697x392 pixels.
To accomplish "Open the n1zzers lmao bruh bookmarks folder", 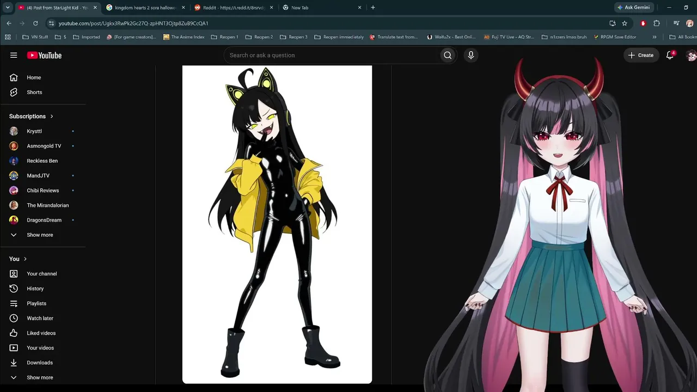I will click(x=564, y=37).
